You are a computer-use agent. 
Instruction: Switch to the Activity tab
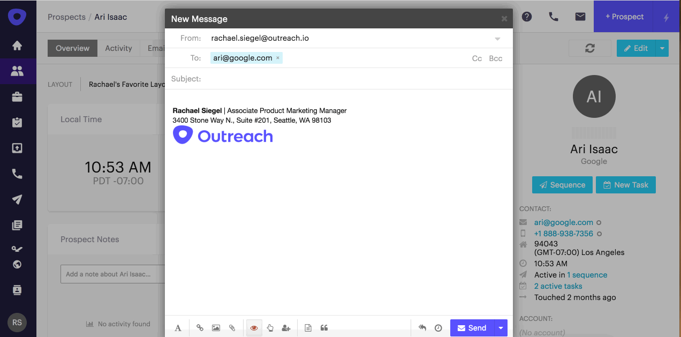(118, 48)
